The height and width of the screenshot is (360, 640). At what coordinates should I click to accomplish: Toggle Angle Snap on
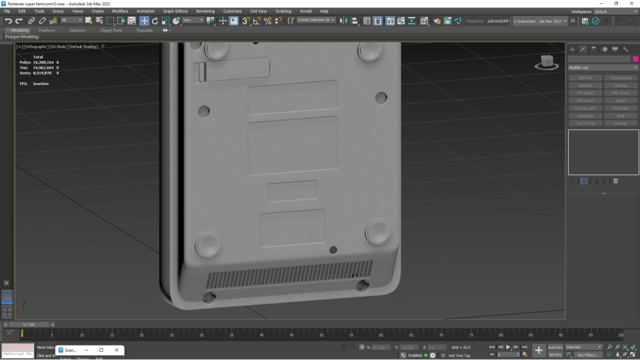257,21
